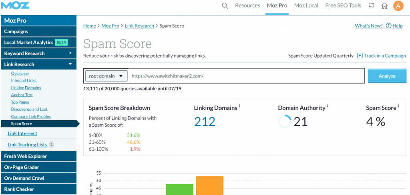Open Overview under Link Research
The height and width of the screenshot is (195, 410).
20,74
